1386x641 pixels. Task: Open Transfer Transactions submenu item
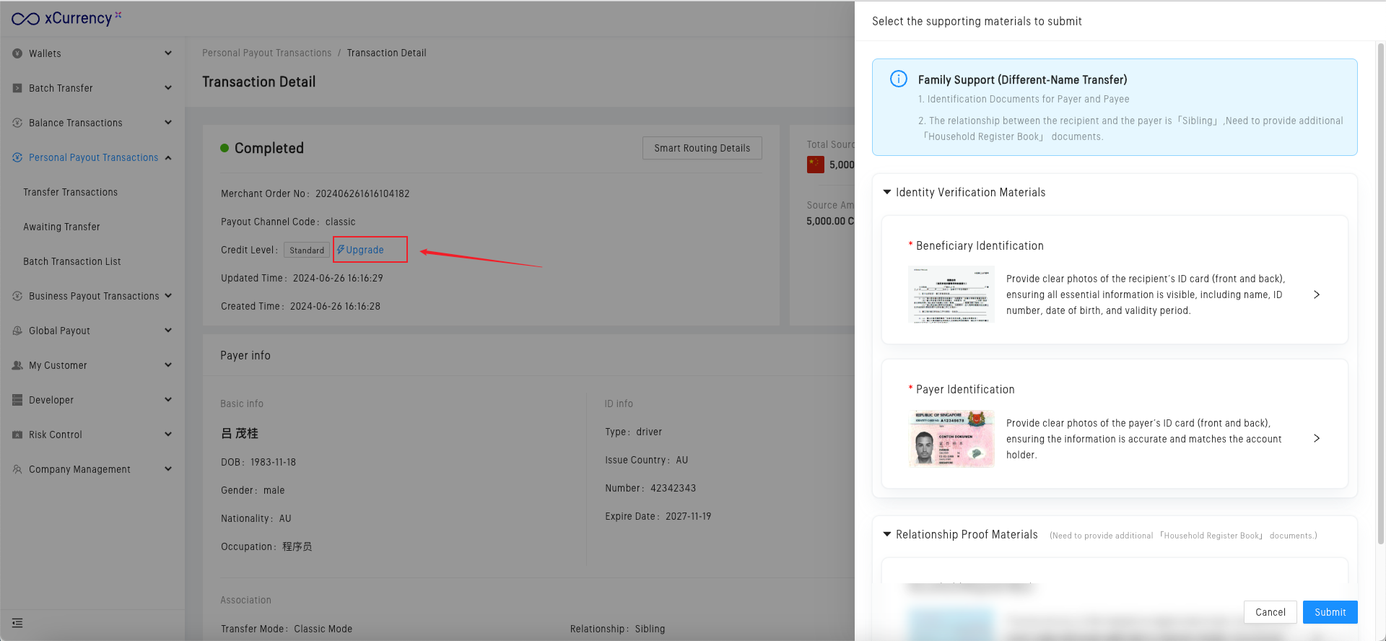[x=70, y=192]
